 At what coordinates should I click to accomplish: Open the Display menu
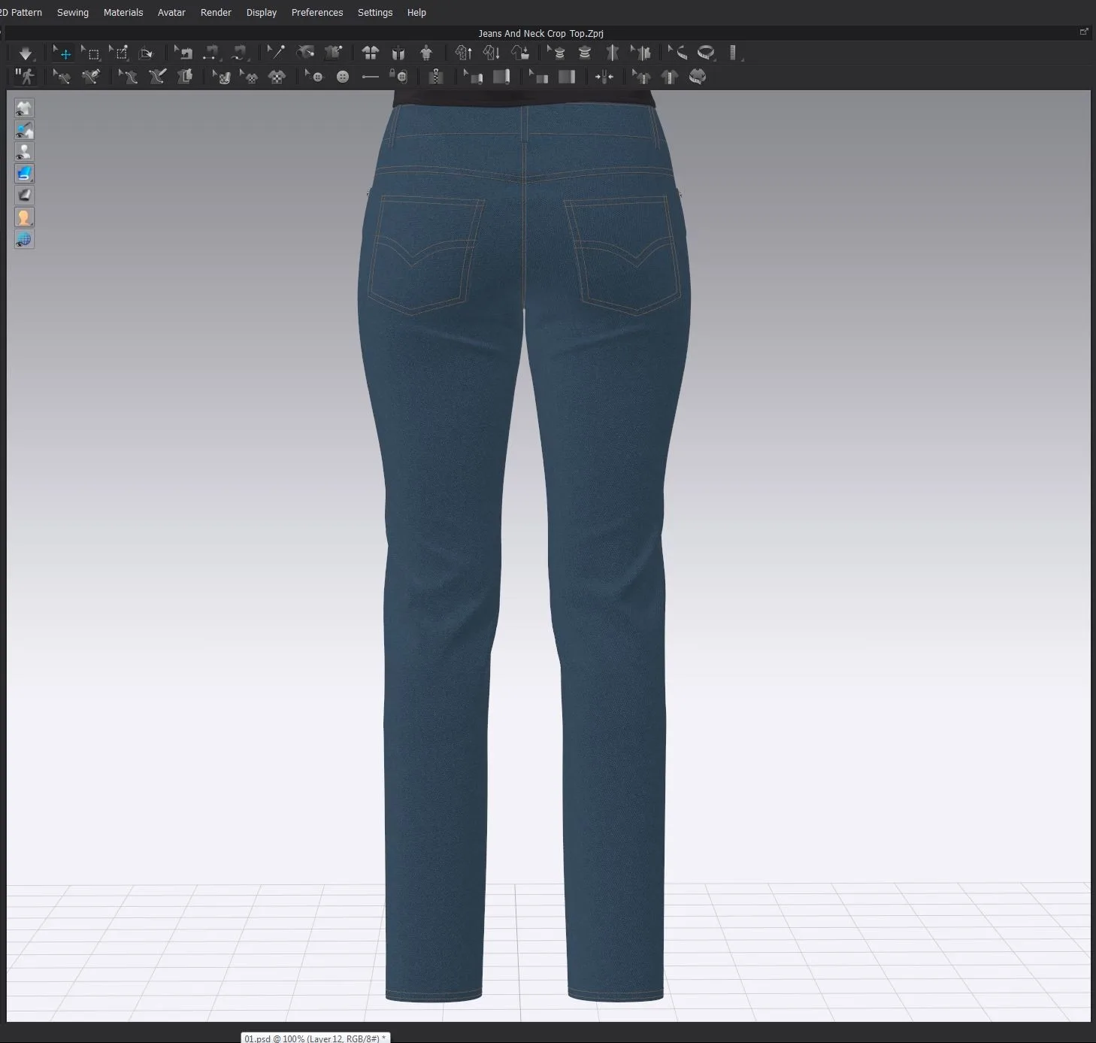[262, 13]
